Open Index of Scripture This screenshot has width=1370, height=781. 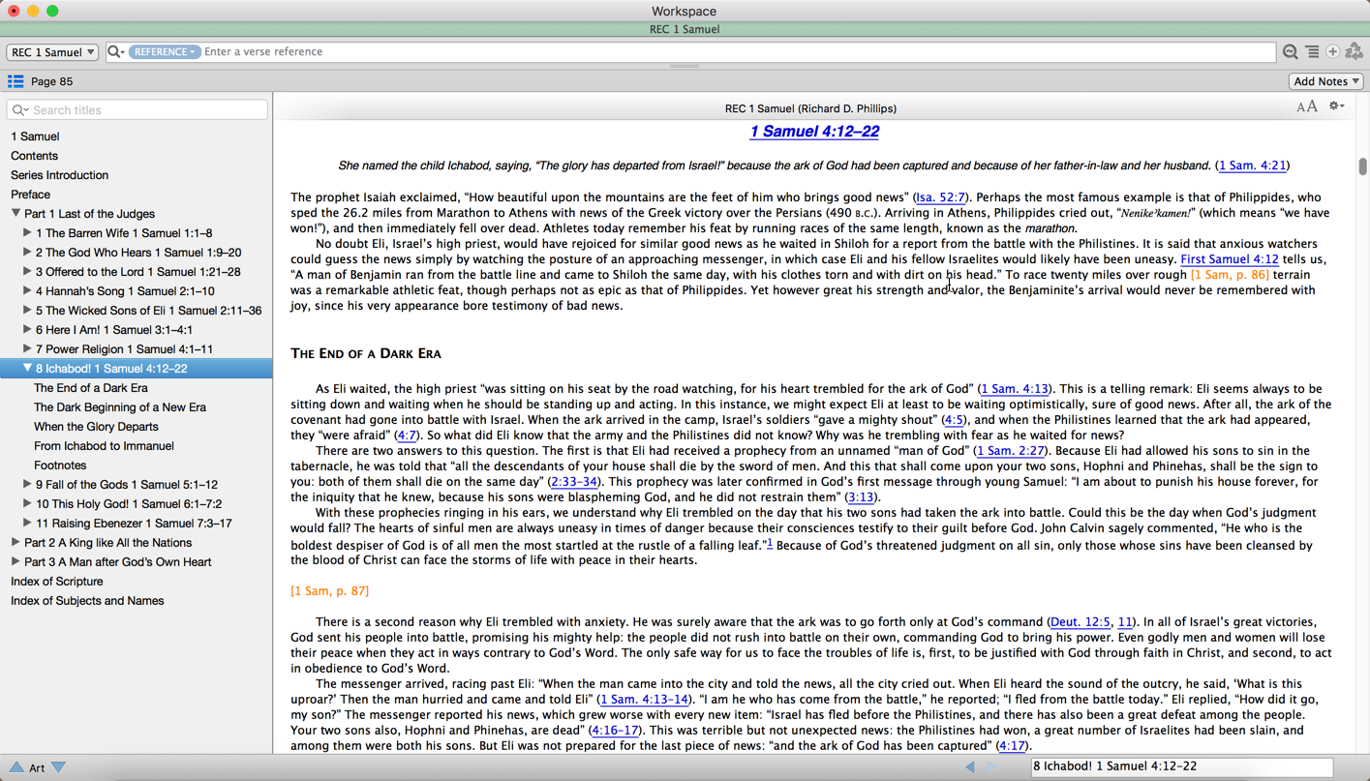[56, 582]
